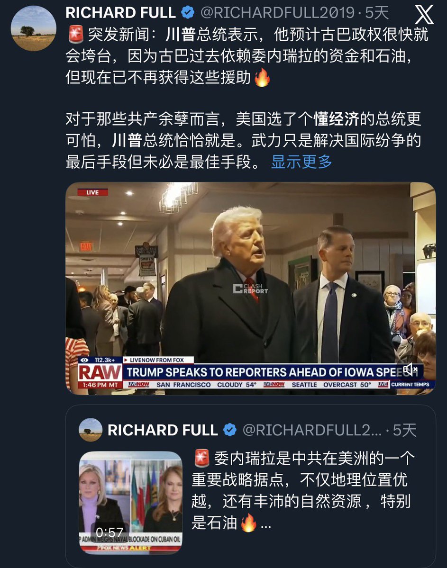
Task: Click the quoted post's 5天 timestamp
Action: click(x=405, y=430)
